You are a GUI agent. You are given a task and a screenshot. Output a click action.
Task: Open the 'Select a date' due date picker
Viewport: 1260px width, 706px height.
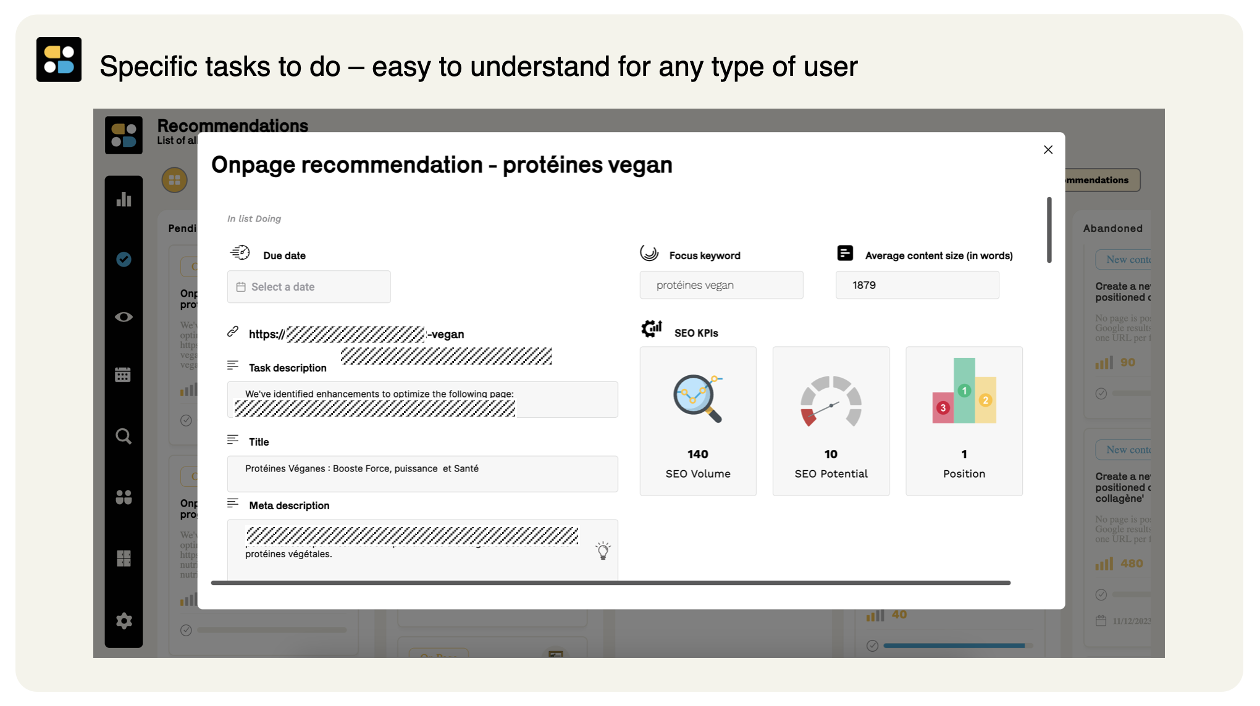pos(308,286)
